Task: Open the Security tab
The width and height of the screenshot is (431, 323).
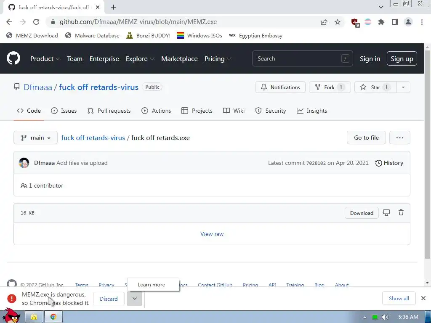Action: click(271, 111)
